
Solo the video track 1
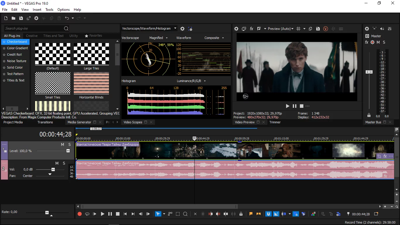pyautogui.click(x=69, y=144)
